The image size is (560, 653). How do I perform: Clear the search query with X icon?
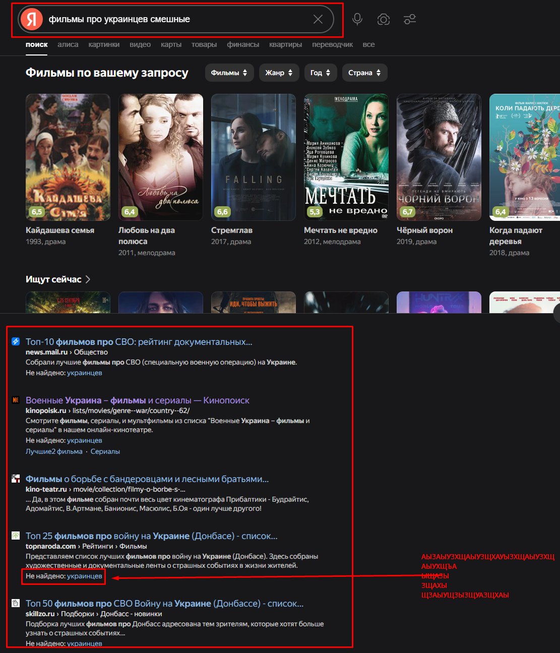pos(318,19)
